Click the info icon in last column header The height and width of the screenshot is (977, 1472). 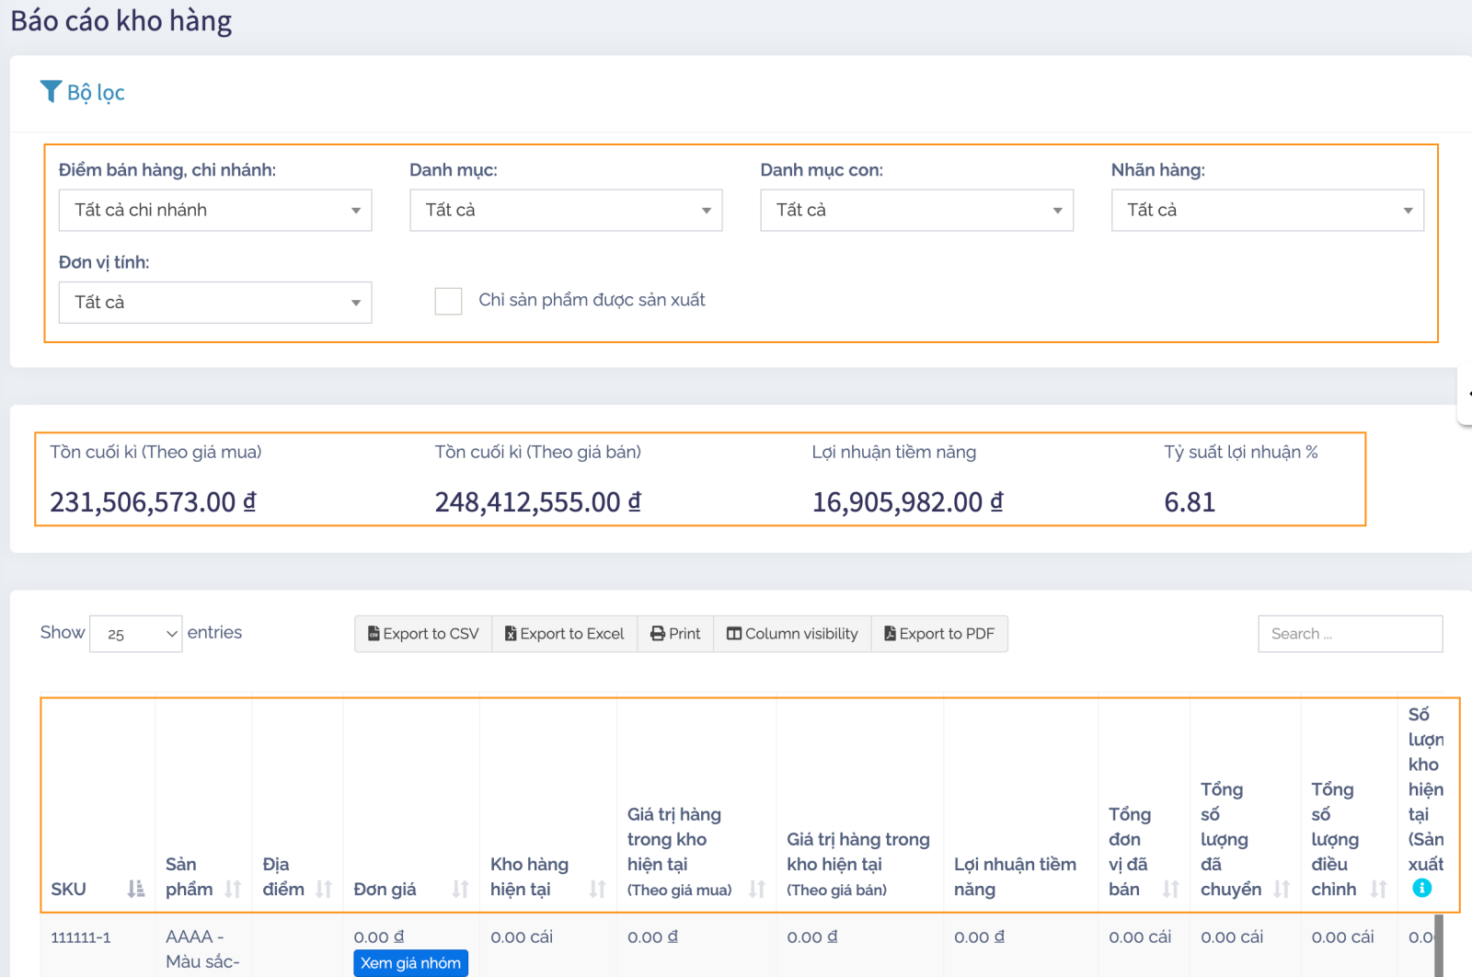pyautogui.click(x=1421, y=888)
